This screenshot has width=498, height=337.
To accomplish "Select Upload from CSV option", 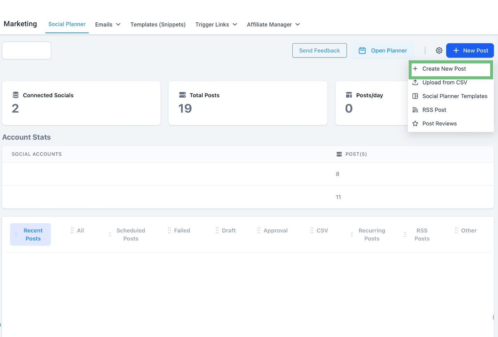I will click(x=451, y=83).
